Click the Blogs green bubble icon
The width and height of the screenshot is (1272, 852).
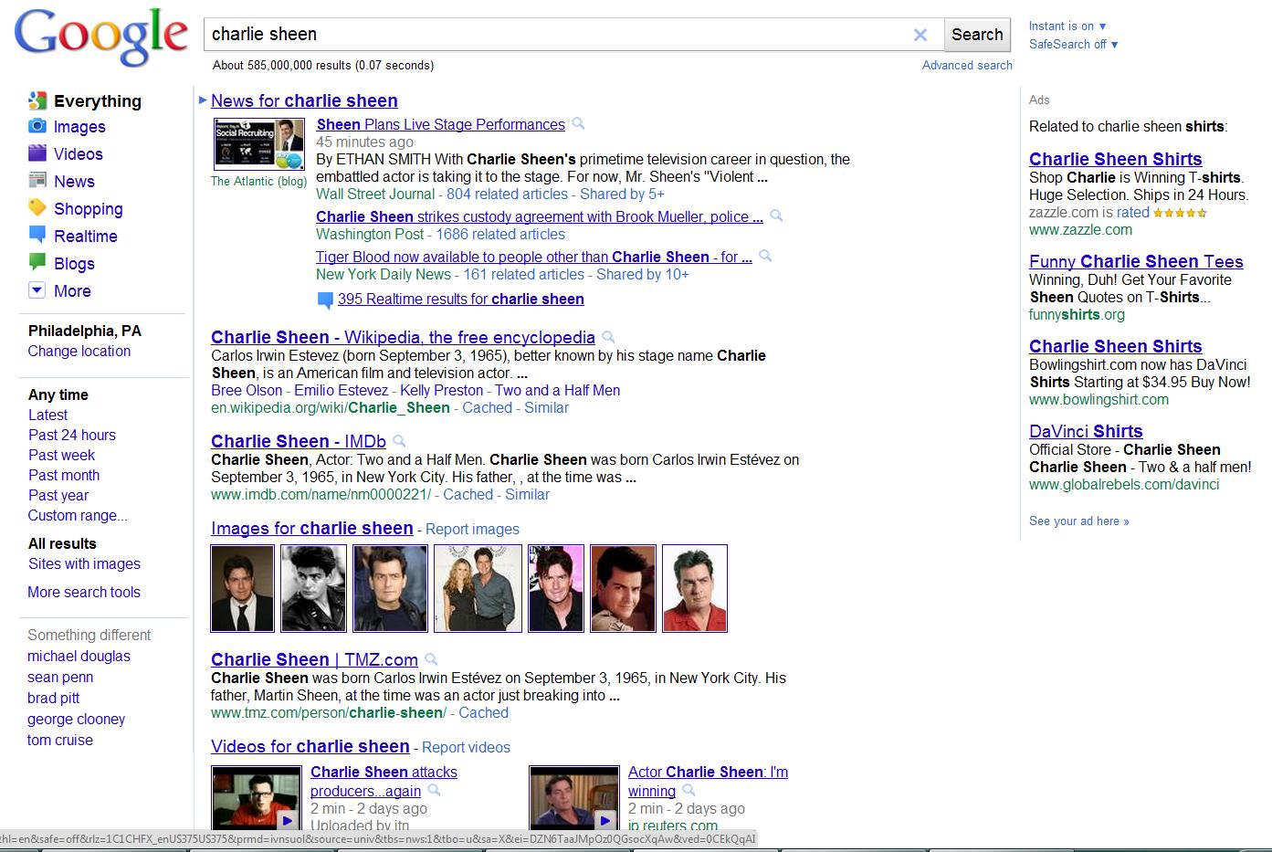click(x=37, y=263)
